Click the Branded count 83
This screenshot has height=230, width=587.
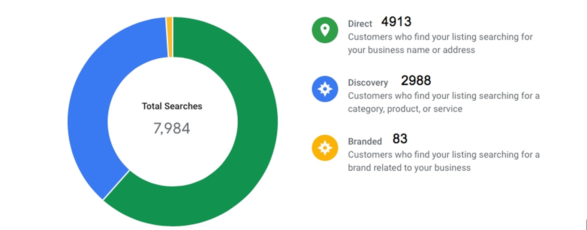400,139
